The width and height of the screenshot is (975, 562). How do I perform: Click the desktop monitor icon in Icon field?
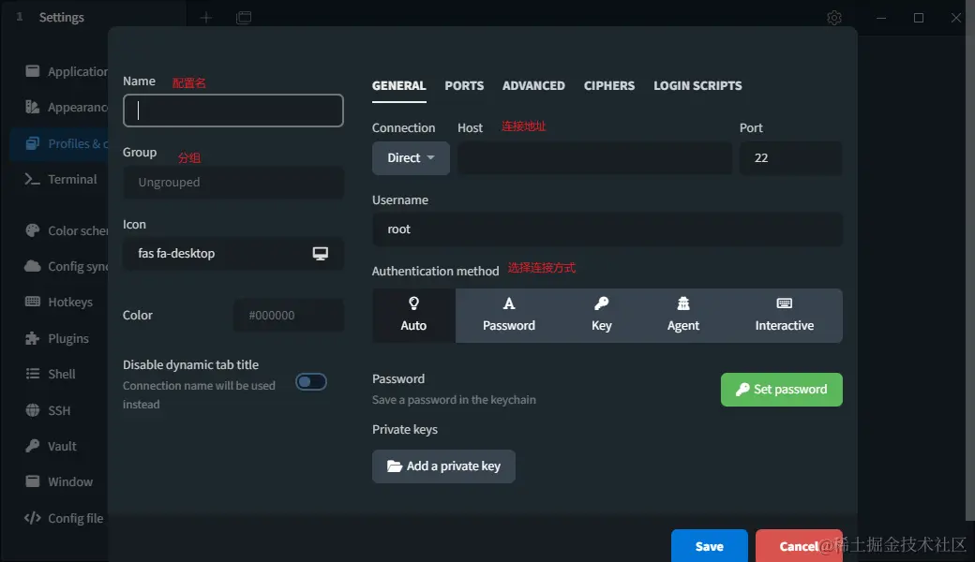pos(321,253)
